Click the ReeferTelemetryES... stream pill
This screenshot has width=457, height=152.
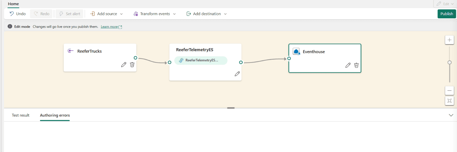(x=201, y=60)
